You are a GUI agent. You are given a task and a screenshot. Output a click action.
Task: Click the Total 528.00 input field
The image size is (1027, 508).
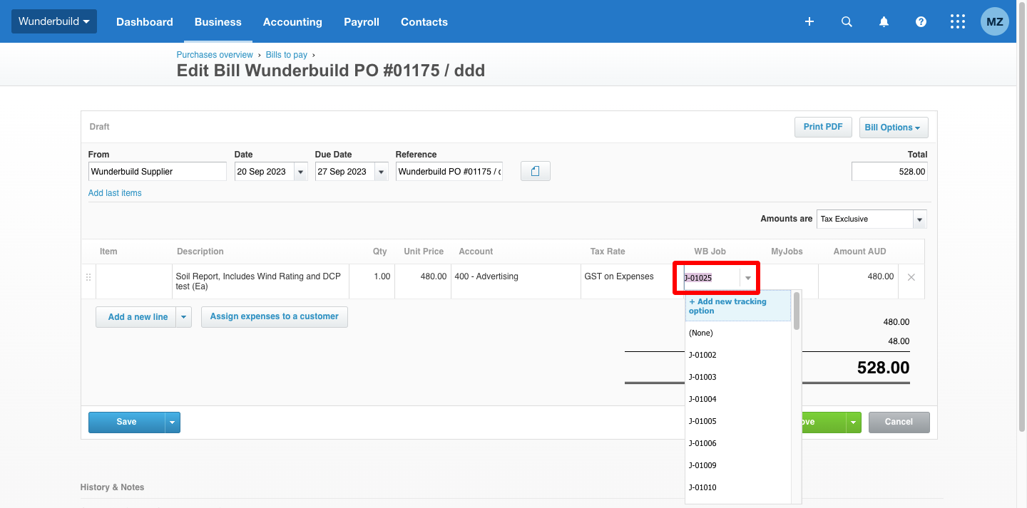pos(889,172)
